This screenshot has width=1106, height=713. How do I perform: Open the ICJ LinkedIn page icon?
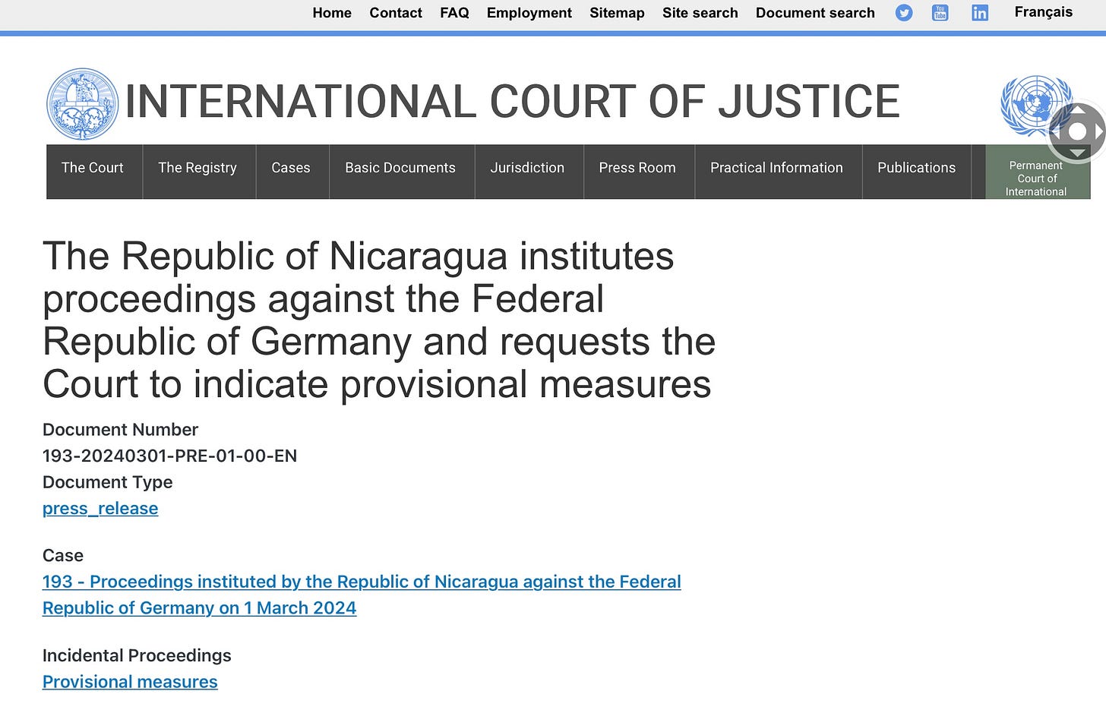click(x=980, y=13)
